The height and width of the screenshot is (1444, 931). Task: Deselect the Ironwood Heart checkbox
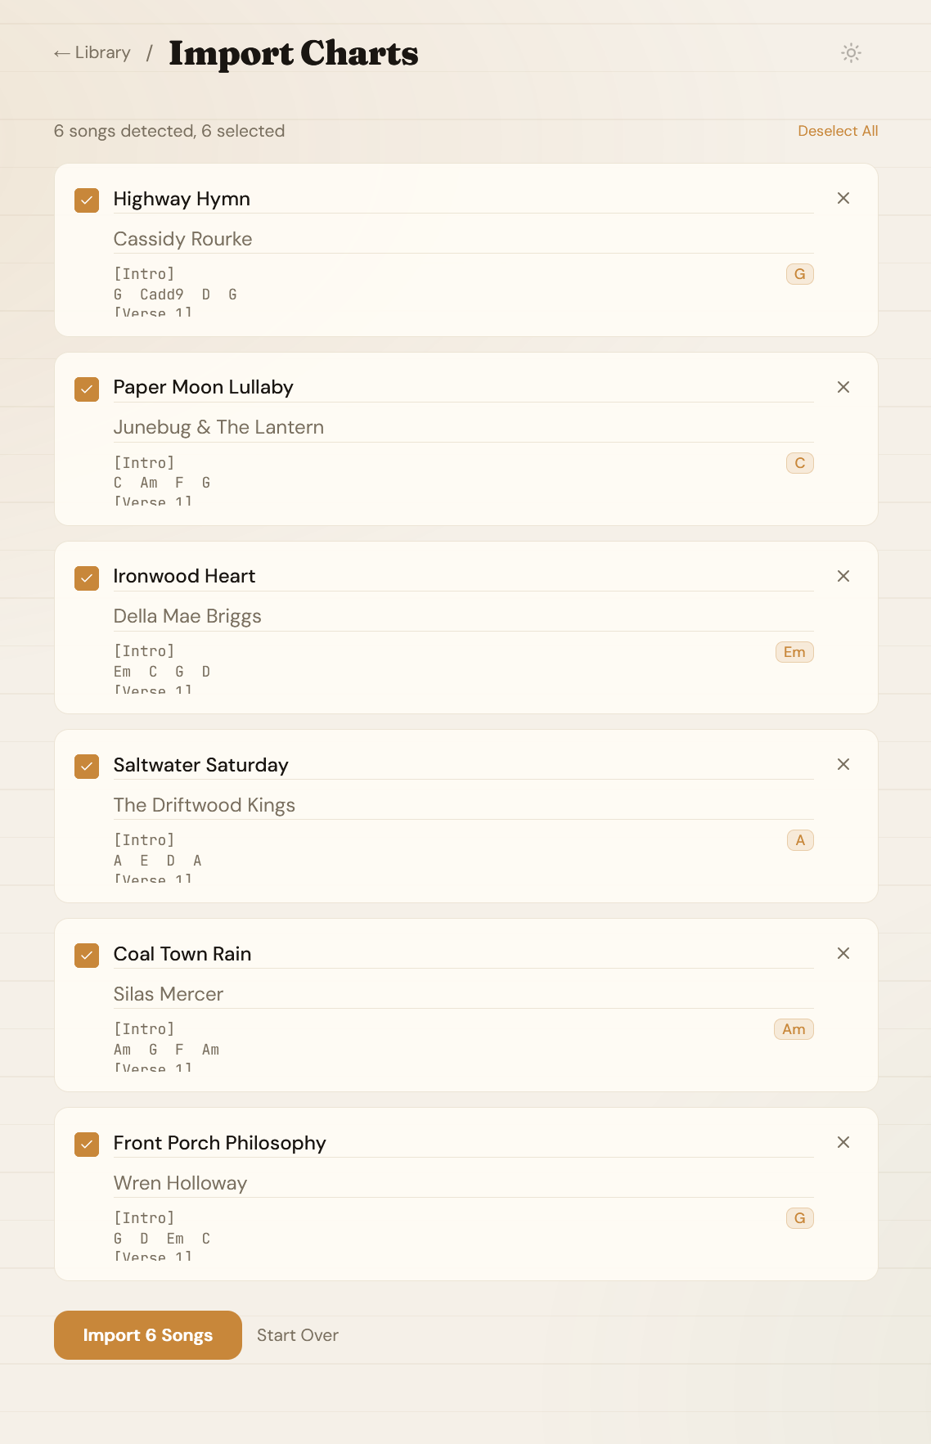click(87, 578)
